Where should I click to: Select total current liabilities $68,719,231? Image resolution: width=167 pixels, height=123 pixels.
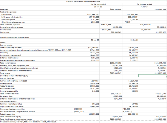click(x=116, y=94)
